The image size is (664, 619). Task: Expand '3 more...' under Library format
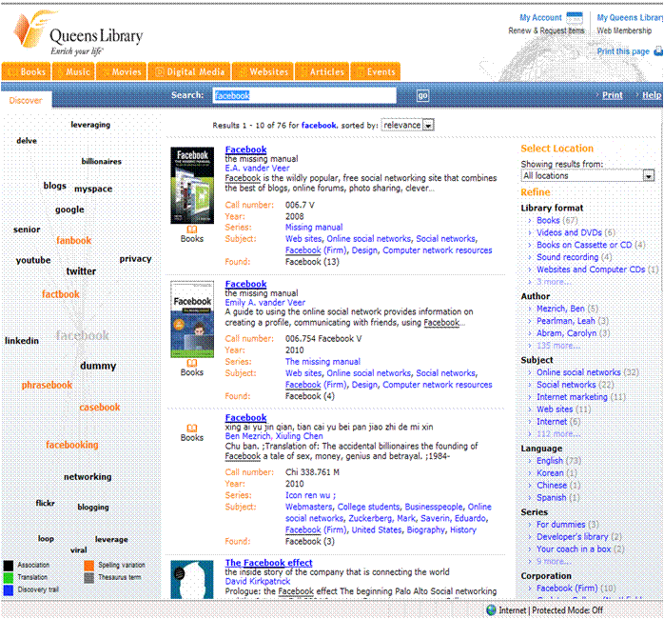555,282
